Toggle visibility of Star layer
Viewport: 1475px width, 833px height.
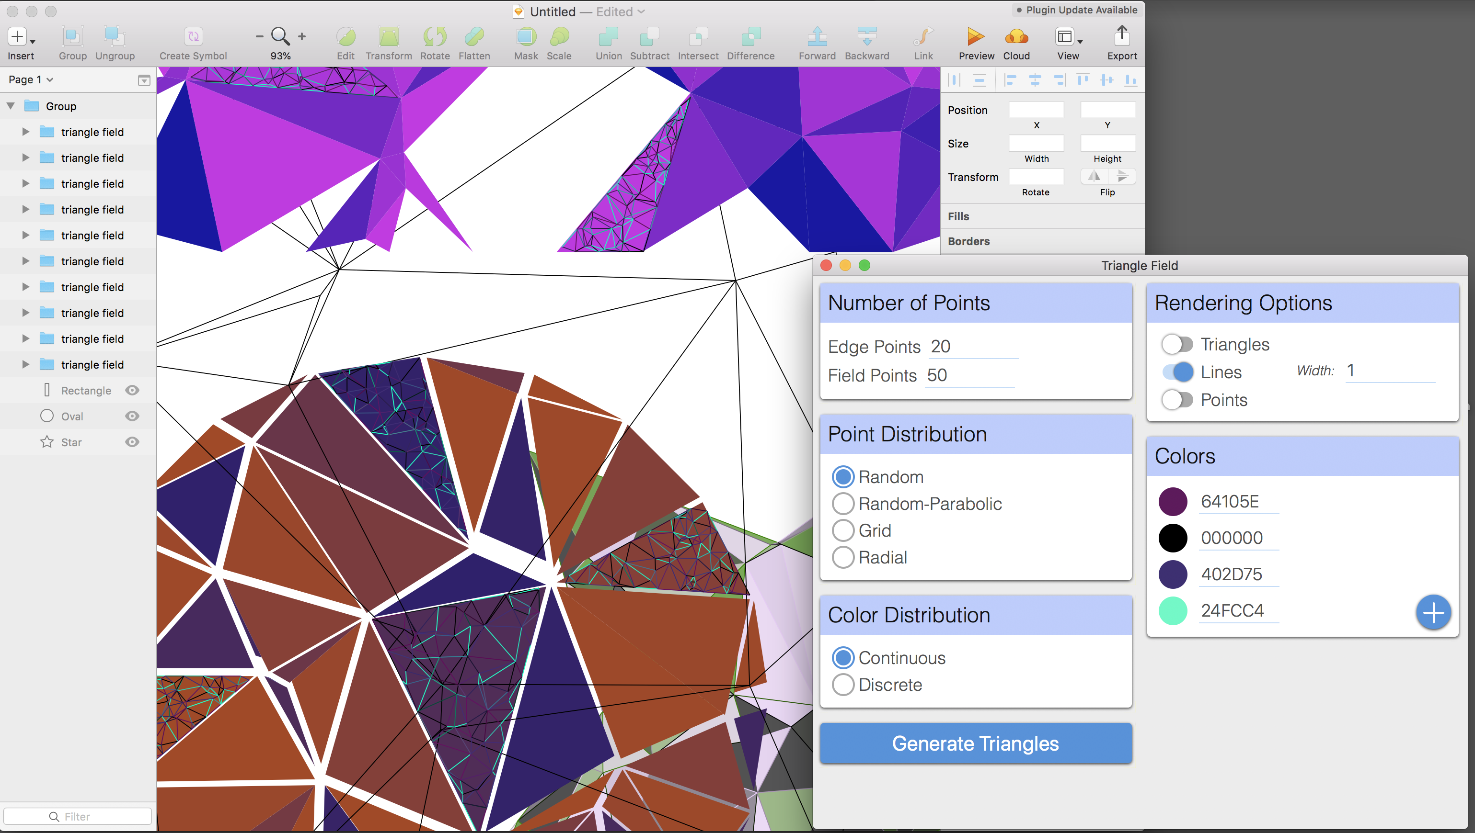132,442
